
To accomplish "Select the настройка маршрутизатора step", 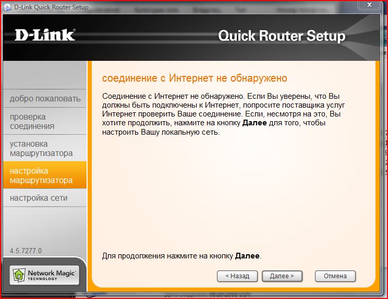I will coord(45,175).
